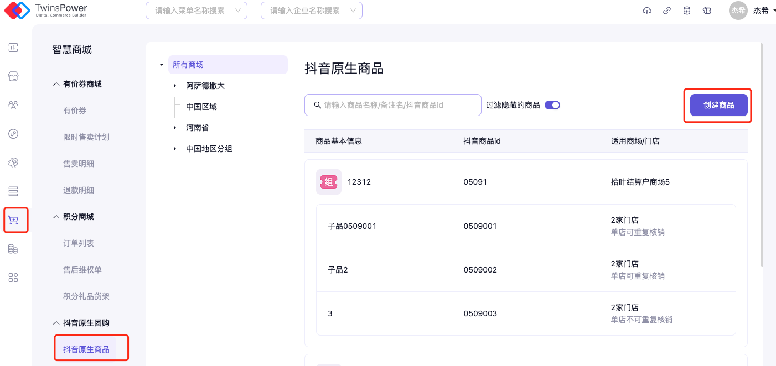This screenshot has height=366, width=776.
Task: Expand the 河南省 tree node arrow
Action: (175, 128)
